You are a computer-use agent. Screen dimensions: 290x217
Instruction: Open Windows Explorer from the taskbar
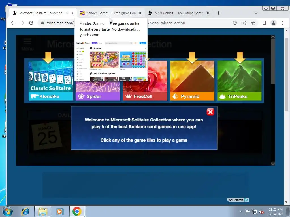click(x=43, y=211)
